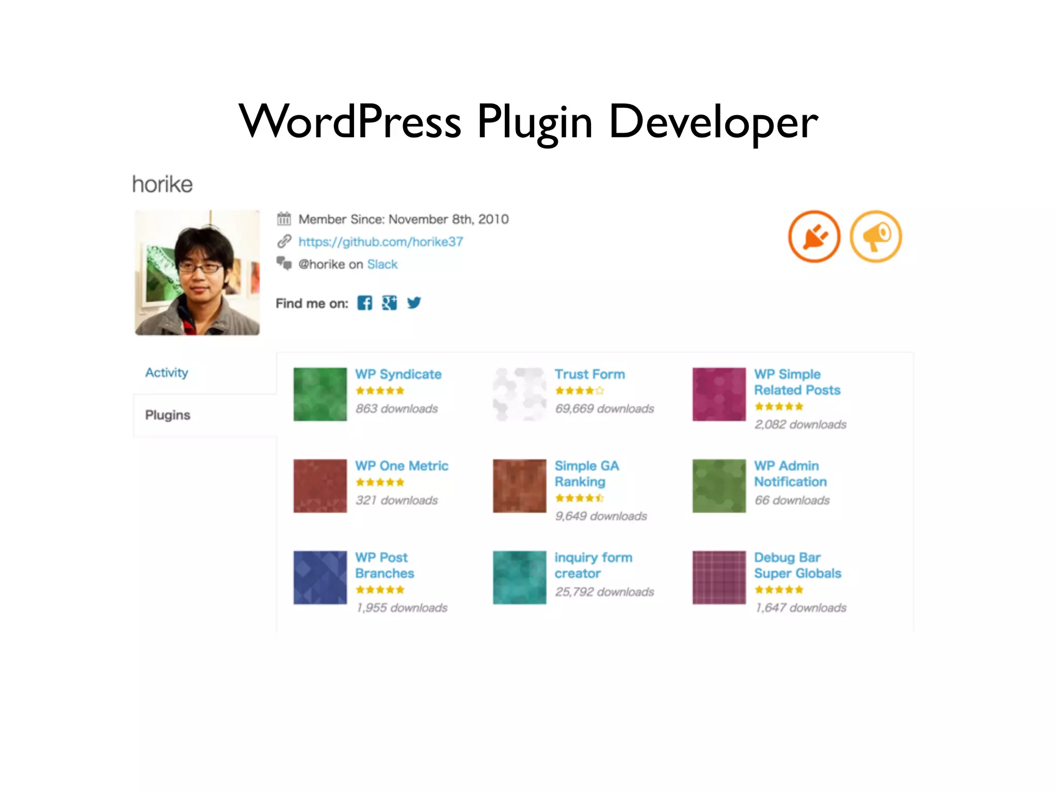Open the Facebook profile icon
This screenshot has width=1057, height=793.
364,303
